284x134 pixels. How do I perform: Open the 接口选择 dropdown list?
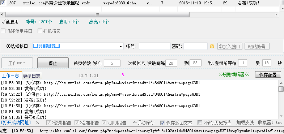pos(120,47)
